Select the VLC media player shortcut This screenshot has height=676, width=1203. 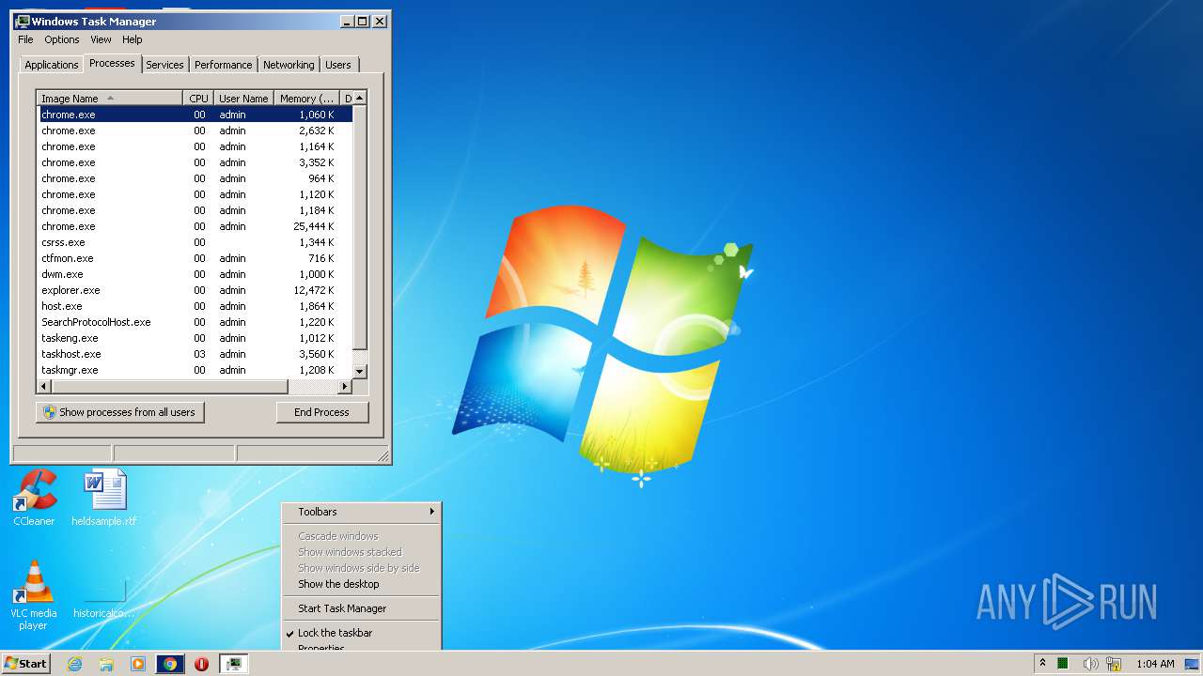33,594
